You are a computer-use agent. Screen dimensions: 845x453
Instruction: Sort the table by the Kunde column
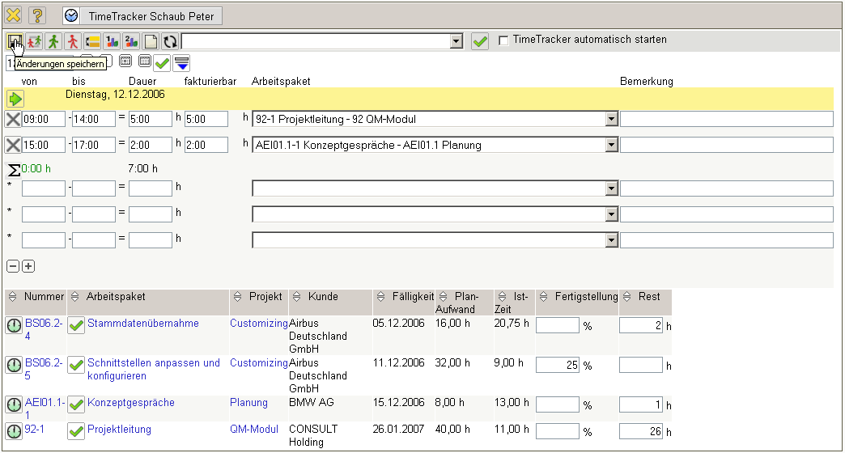[295, 297]
